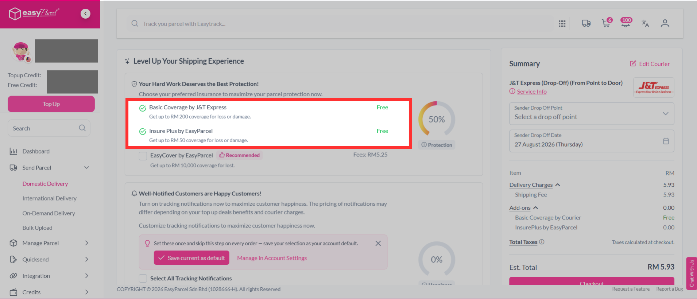Expand the Send Parcel menu chevron

point(87,168)
